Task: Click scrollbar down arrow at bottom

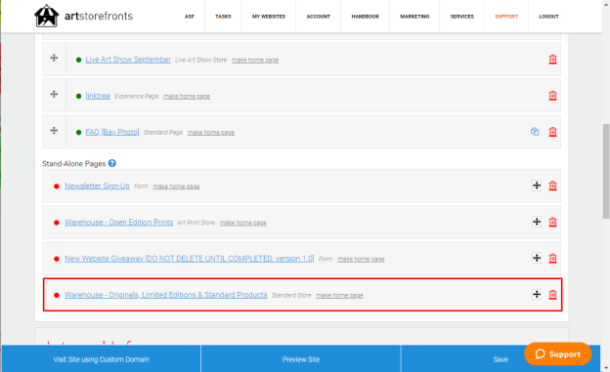Action: [x=606, y=368]
